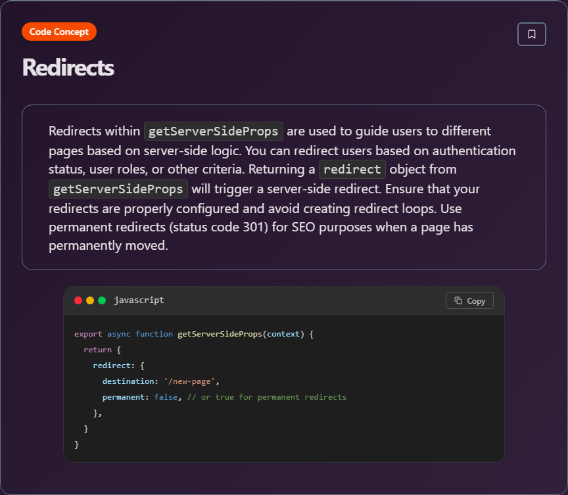Click the red dot in code header
This screenshot has height=495, width=568.
[x=78, y=300]
